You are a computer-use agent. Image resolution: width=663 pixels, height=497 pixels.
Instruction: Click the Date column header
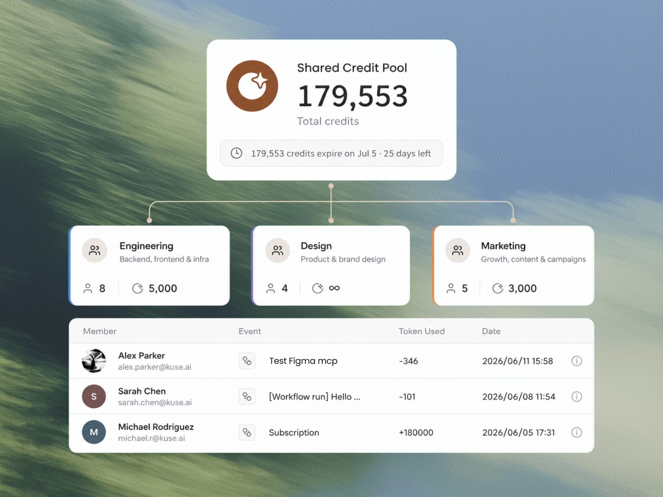pos(491,331)
